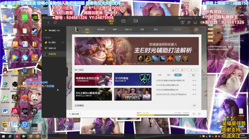Open 辅助设置 assist settings button
This screenshot has height=139, width=249.
tap(74, 114)
